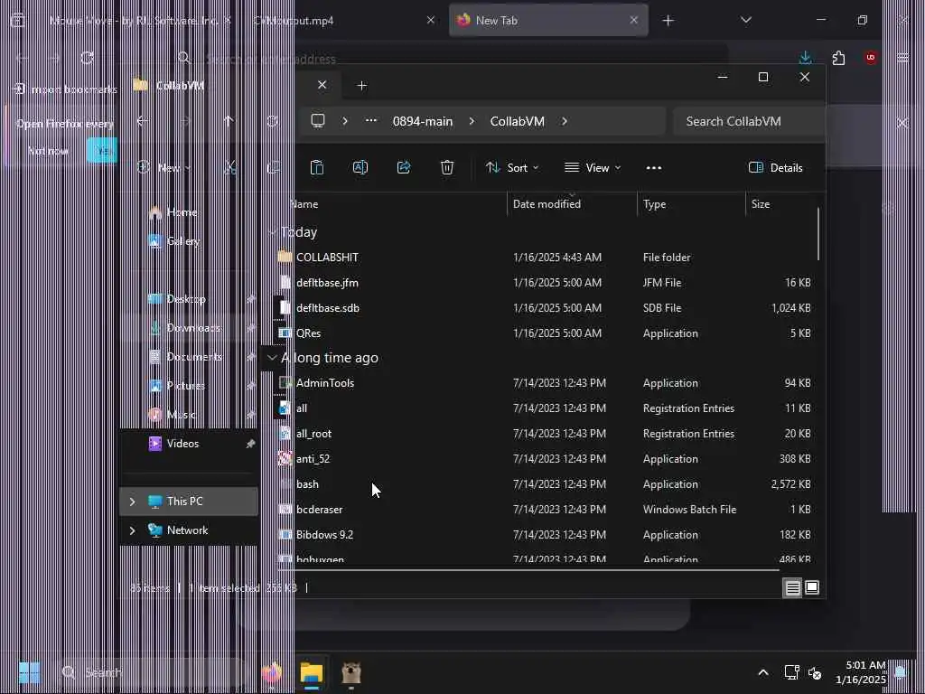The width and height of the screenshot is (925, 694).
Task: Select the bash application
Action: [544, 484]
